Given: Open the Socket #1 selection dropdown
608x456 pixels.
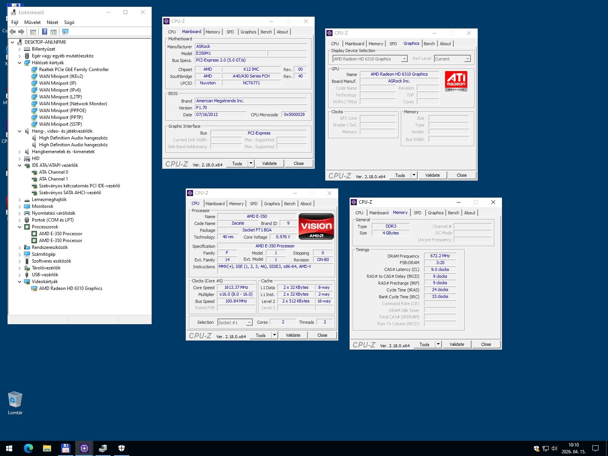Looking at the screenshot, I should [249, 323].
